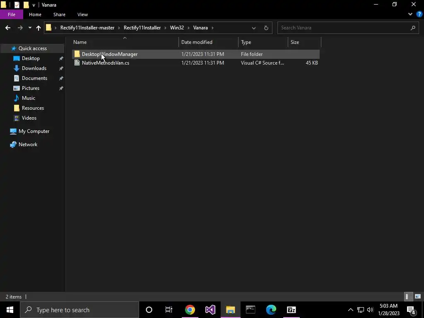Click the pin icon next to Pictures
This screenshot has width=424, height=318.
click(61, 88)
